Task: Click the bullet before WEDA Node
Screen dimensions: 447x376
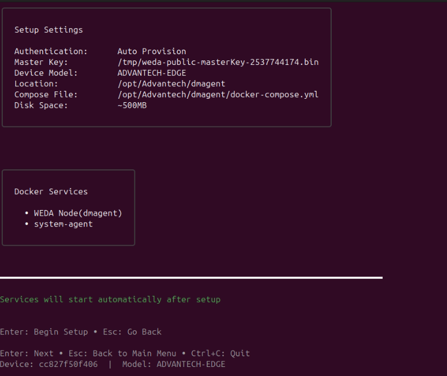Action: tap(27, 213)
